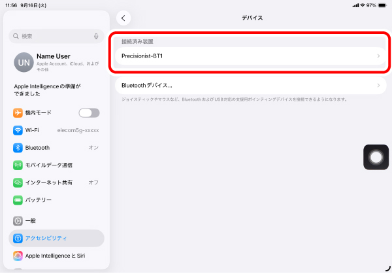Click the 検索 search input field

pyautogui.click(x=52, y=36)
